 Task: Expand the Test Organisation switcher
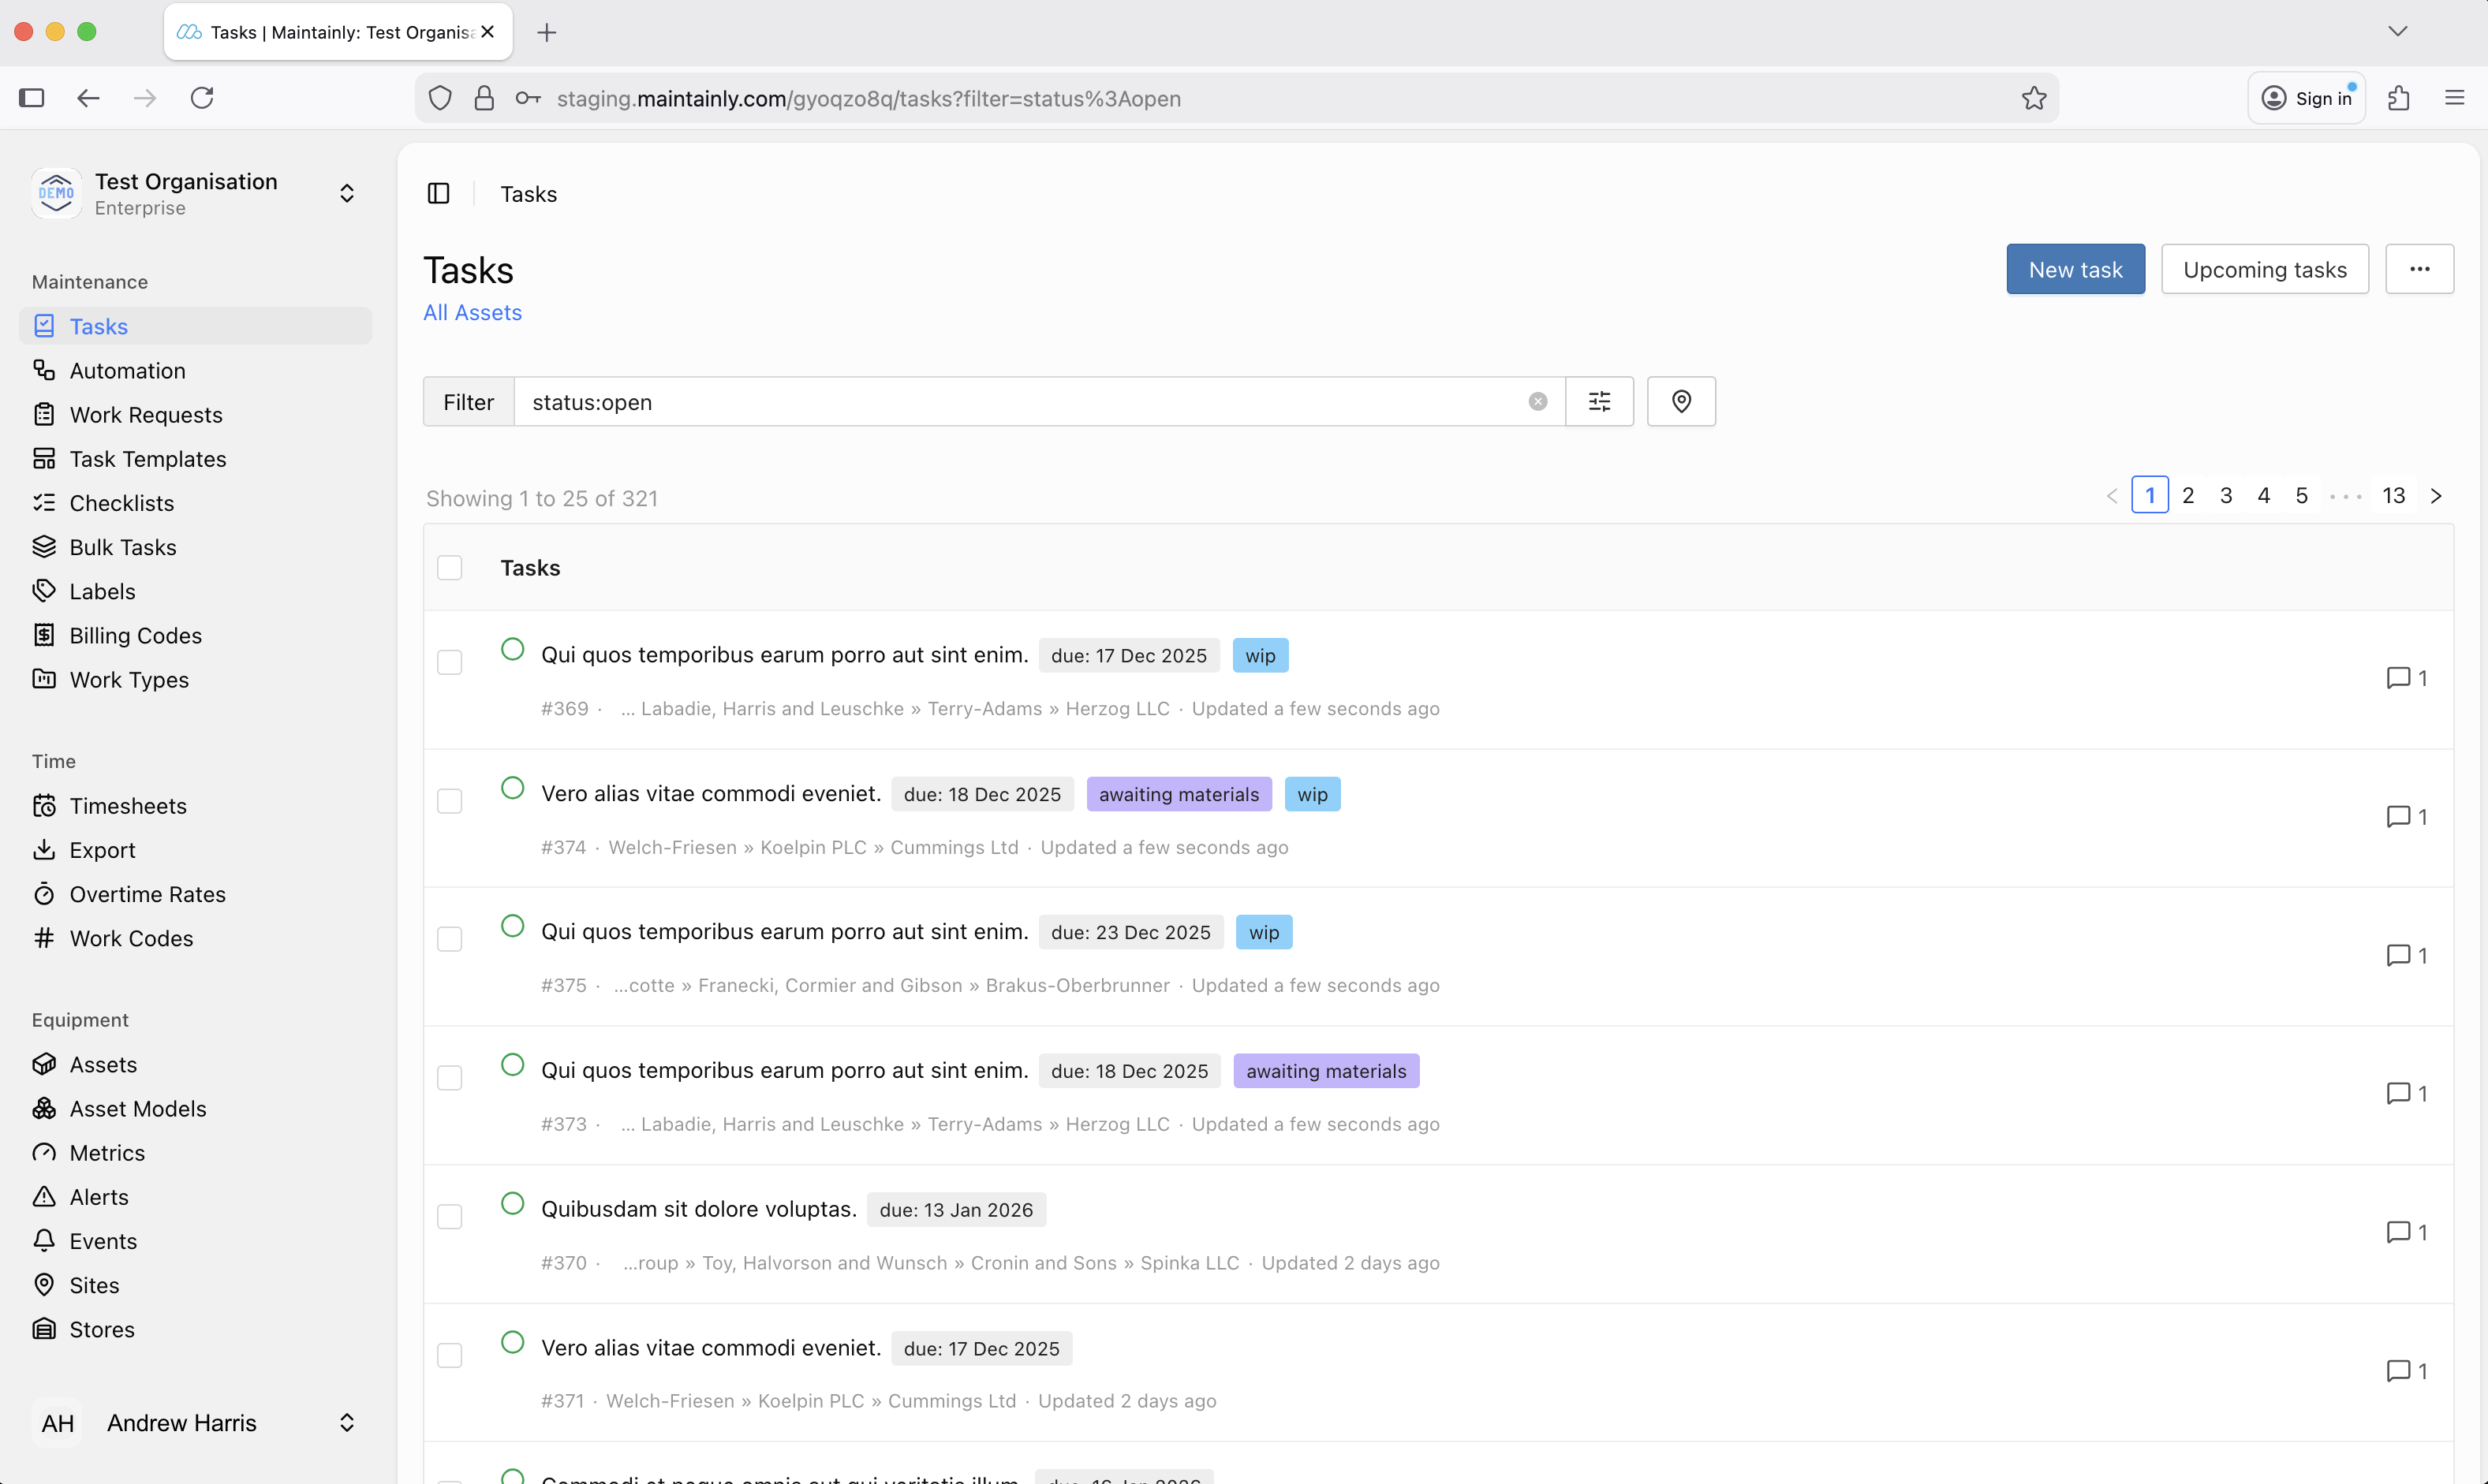click(346, 193)
